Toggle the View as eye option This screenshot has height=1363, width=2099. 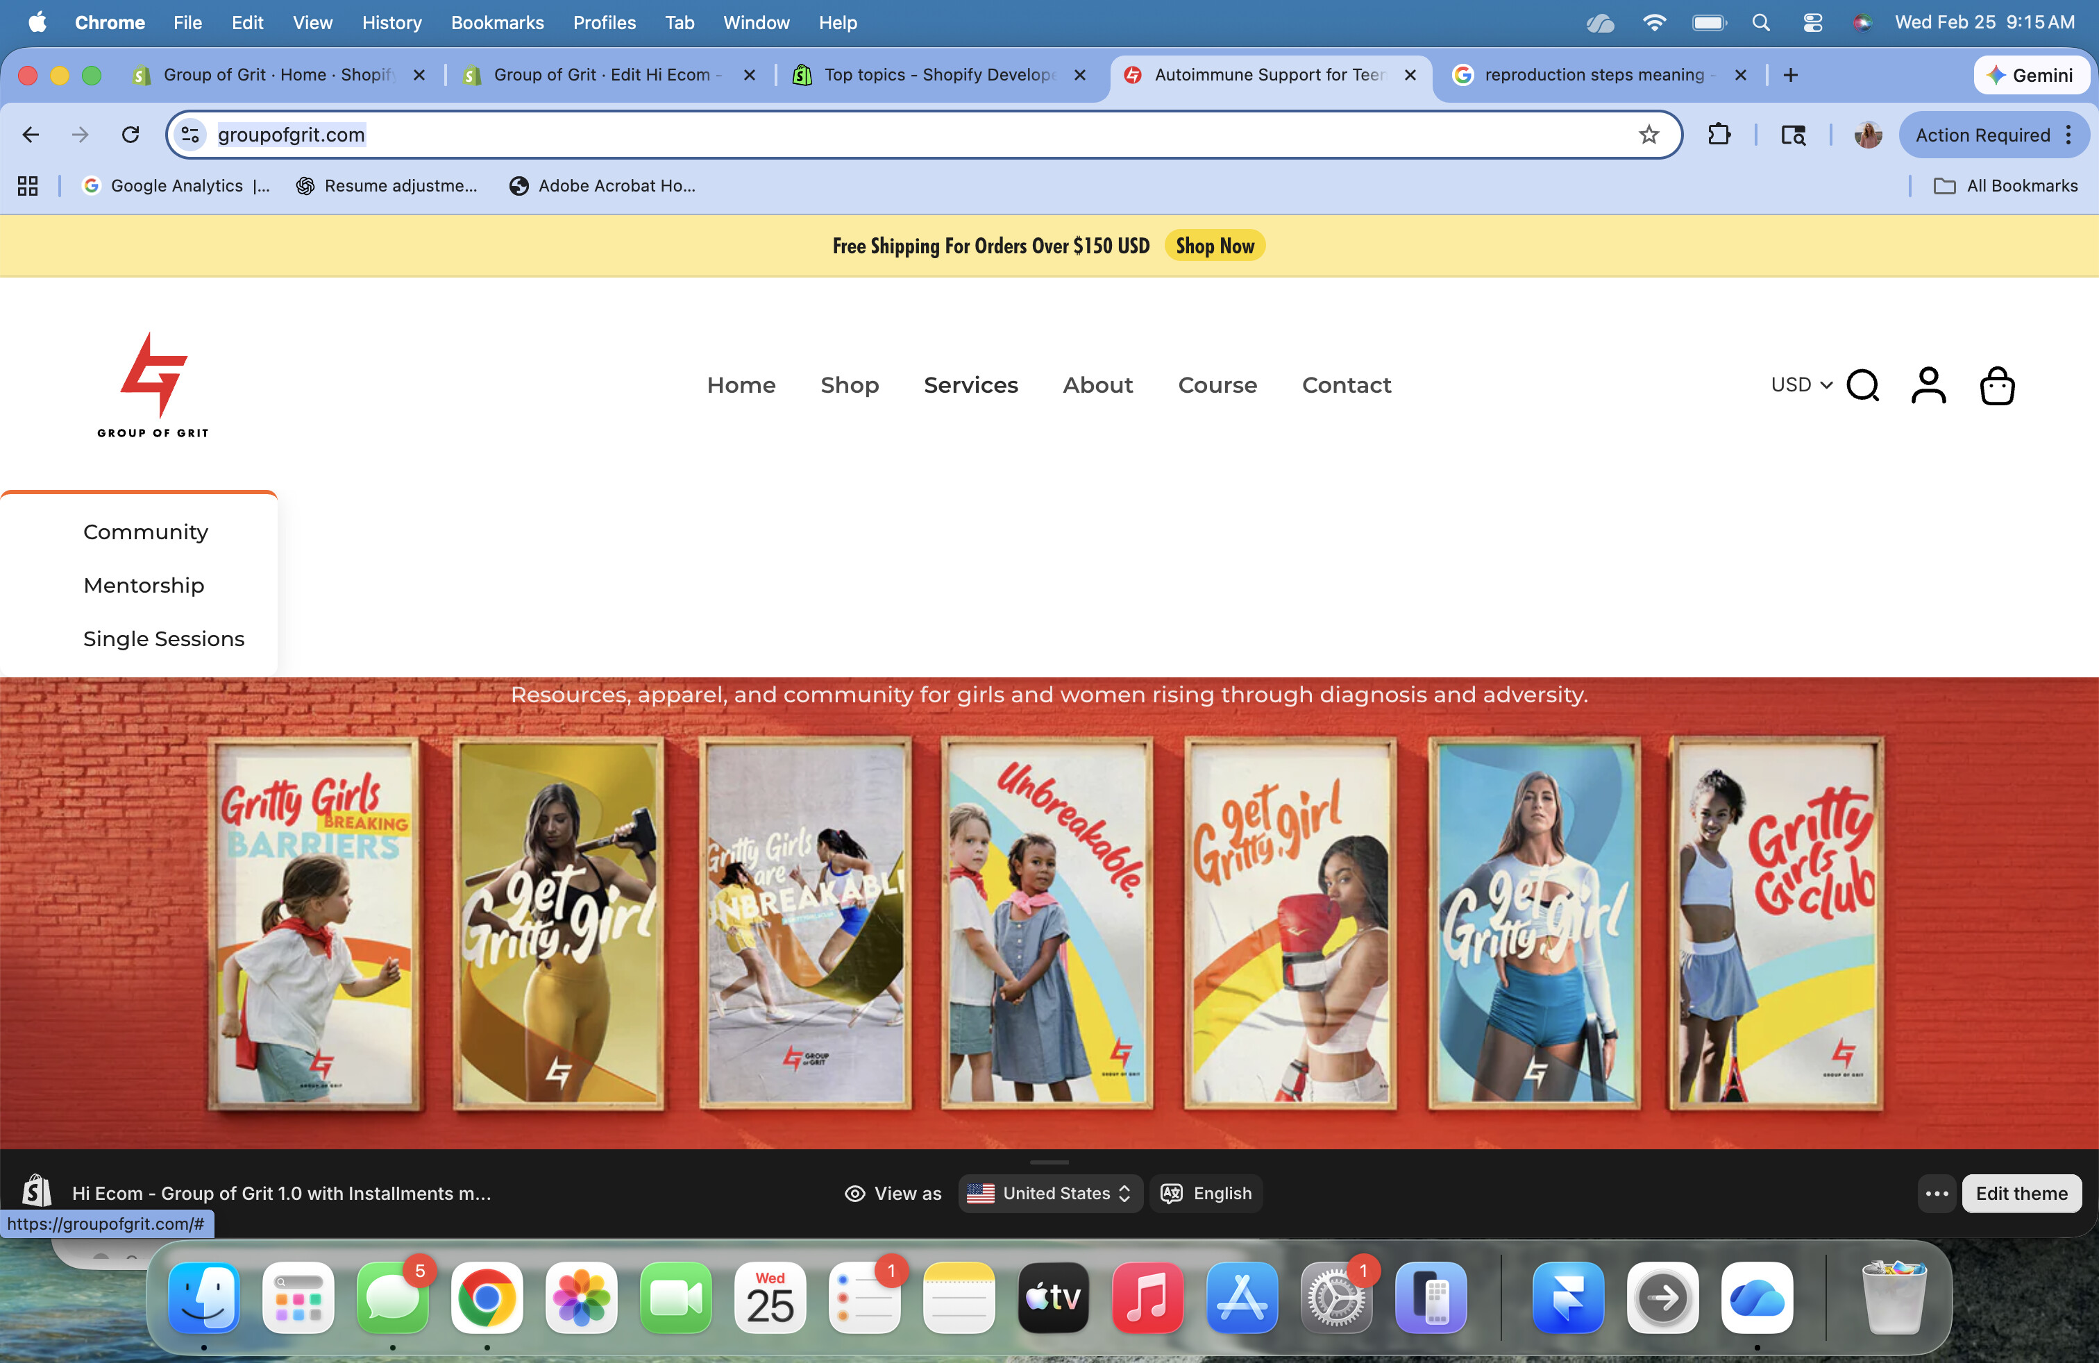point(893,1193)
